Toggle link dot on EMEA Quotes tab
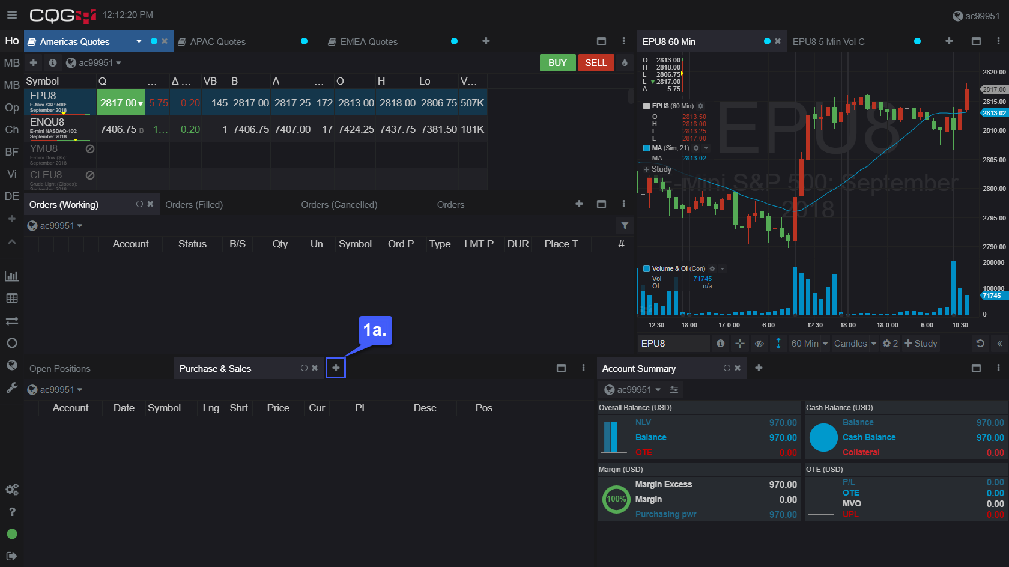The width and height of the screenshot is (1009, 567). click(x=454, y=41)
